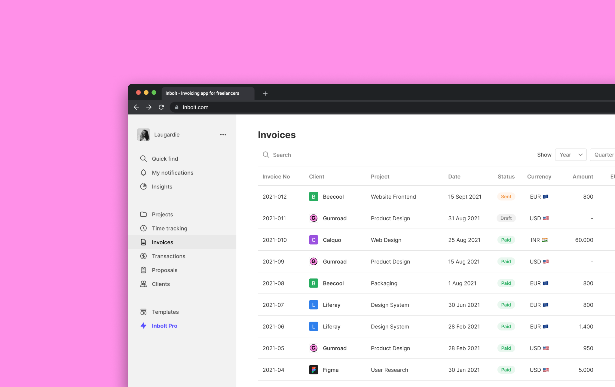This screenshot has height=387, width=615.
Task: Open the Proposals section
Action: (182, 270)
